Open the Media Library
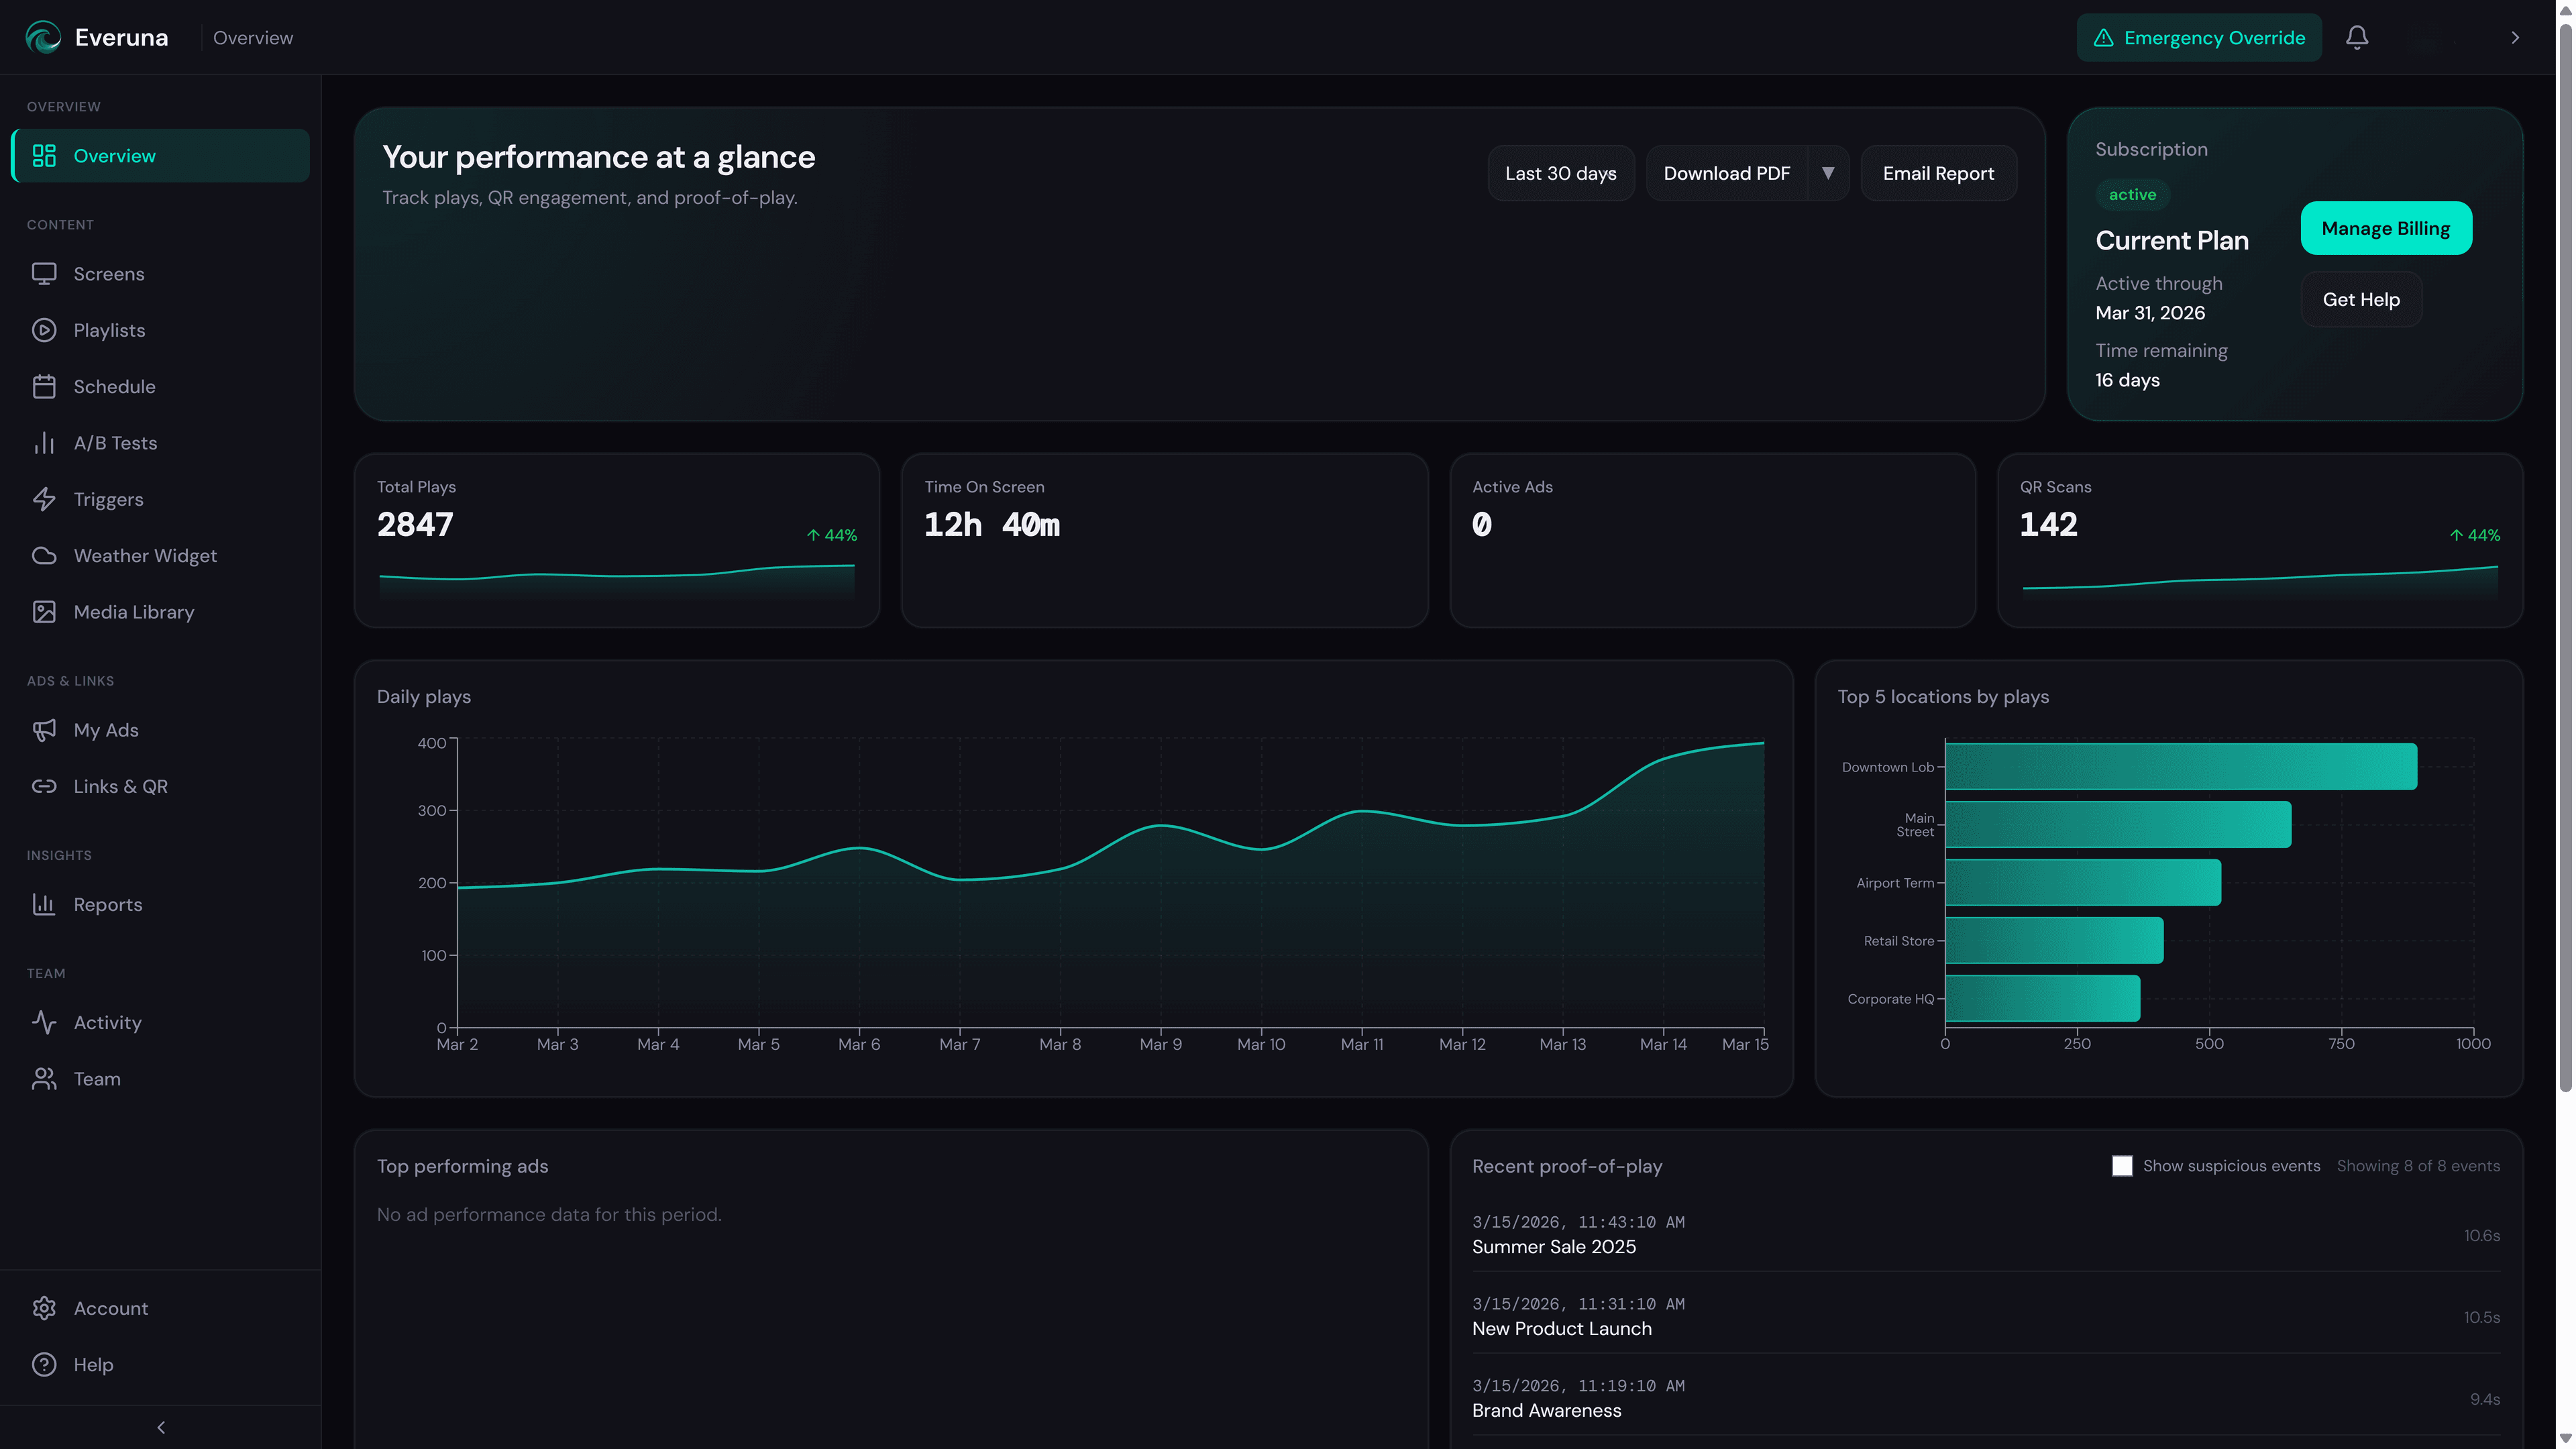This screenshot has height=1449, width=2576. [x=134, y=611]
